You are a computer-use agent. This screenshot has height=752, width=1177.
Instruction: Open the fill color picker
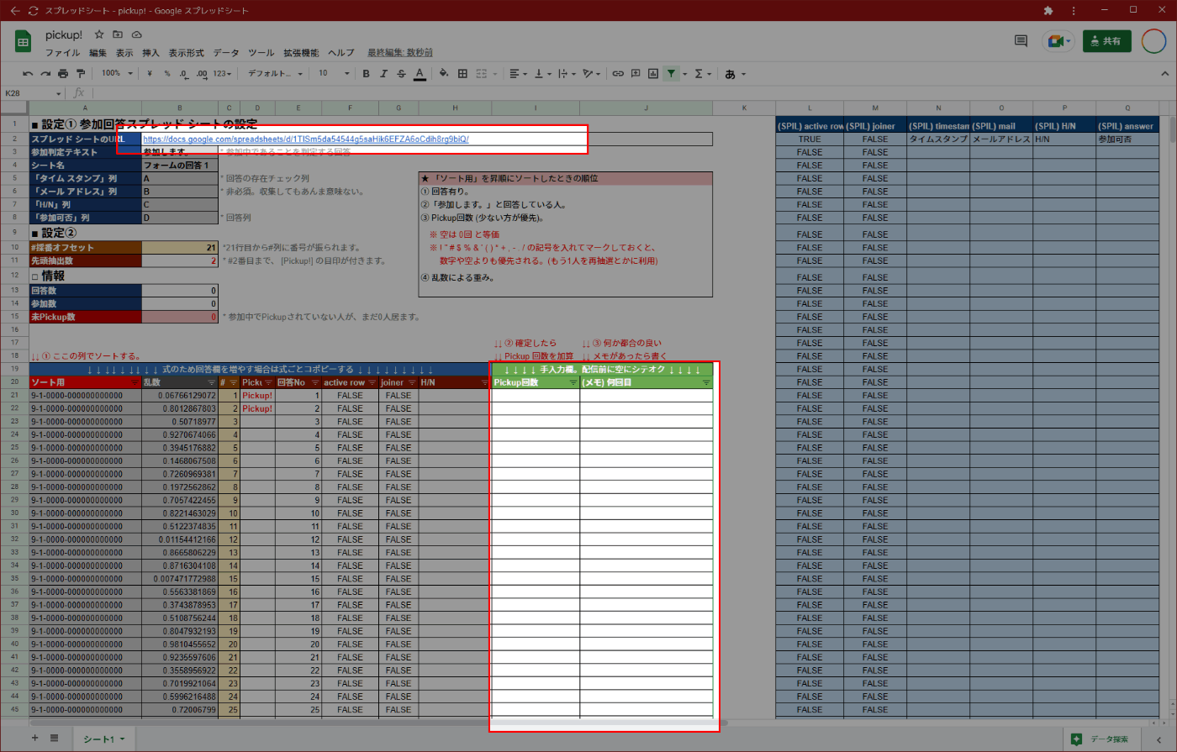[444, 74]
